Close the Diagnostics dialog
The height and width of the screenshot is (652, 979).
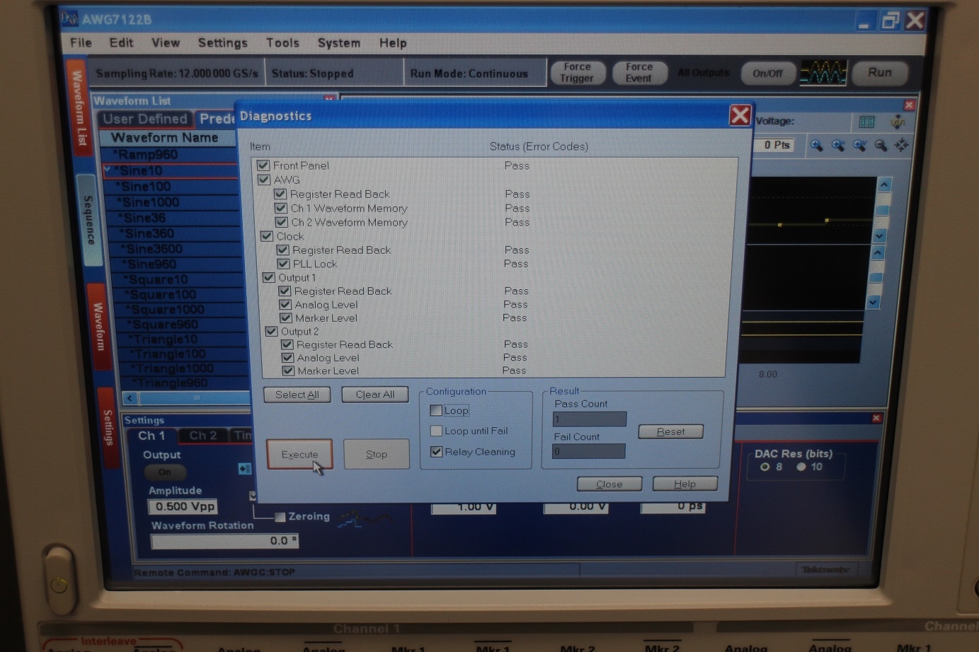coord(740,115)
